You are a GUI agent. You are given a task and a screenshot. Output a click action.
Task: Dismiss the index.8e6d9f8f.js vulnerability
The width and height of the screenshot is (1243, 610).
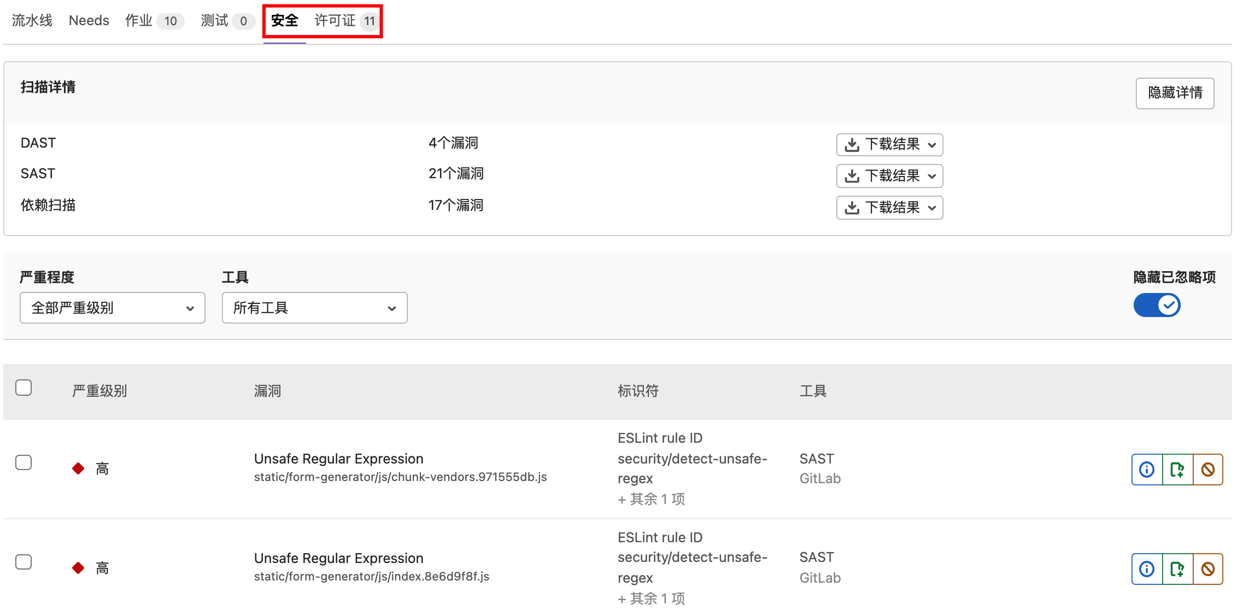click(x=1207, y=569)
